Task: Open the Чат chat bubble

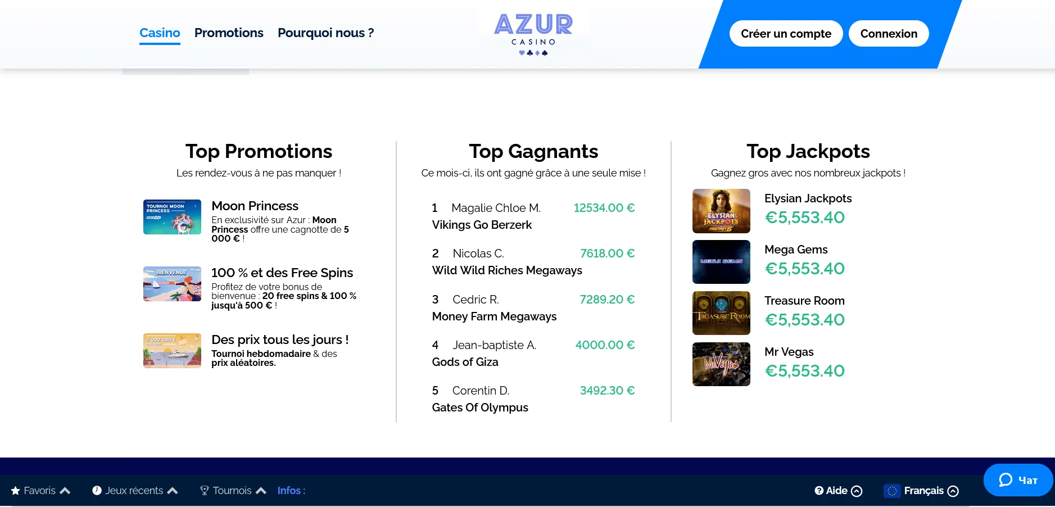Action: click(1018, 480)
